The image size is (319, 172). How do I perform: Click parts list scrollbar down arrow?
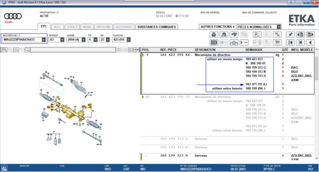[x=316, y=158]
